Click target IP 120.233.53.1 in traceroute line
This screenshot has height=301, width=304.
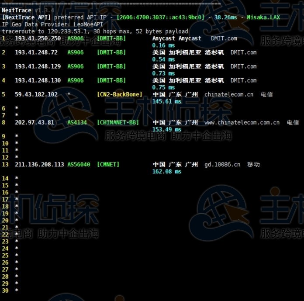click(x=68, y=31)
